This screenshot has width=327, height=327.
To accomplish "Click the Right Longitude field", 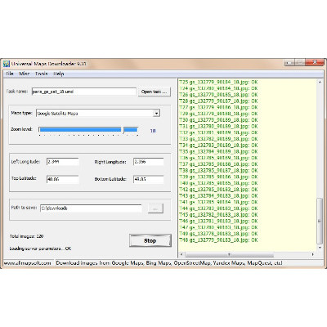I will coord(149,162).
